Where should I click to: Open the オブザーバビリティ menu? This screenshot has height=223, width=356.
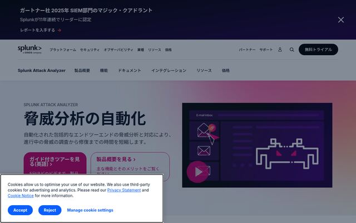118,50
